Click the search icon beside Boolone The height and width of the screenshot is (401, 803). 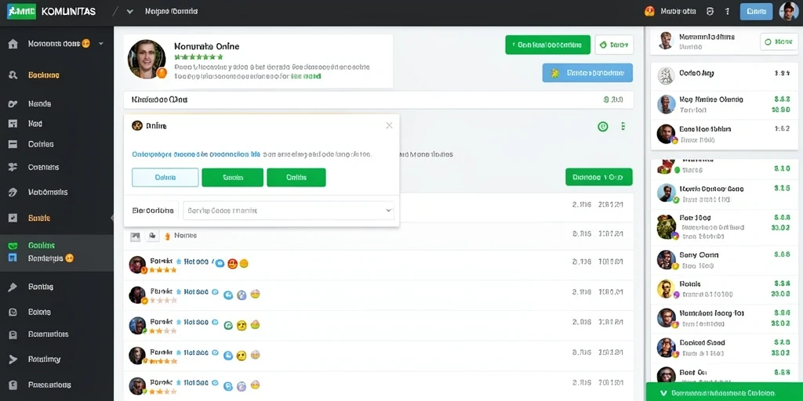[13, 75]
